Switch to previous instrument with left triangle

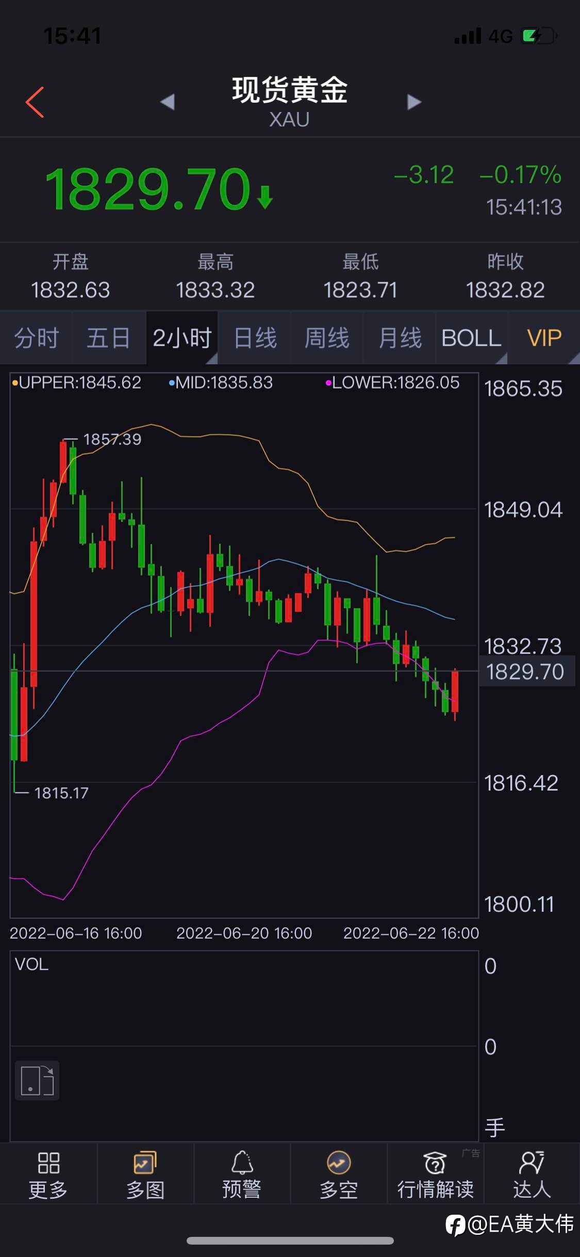click(x=168, y=102)
